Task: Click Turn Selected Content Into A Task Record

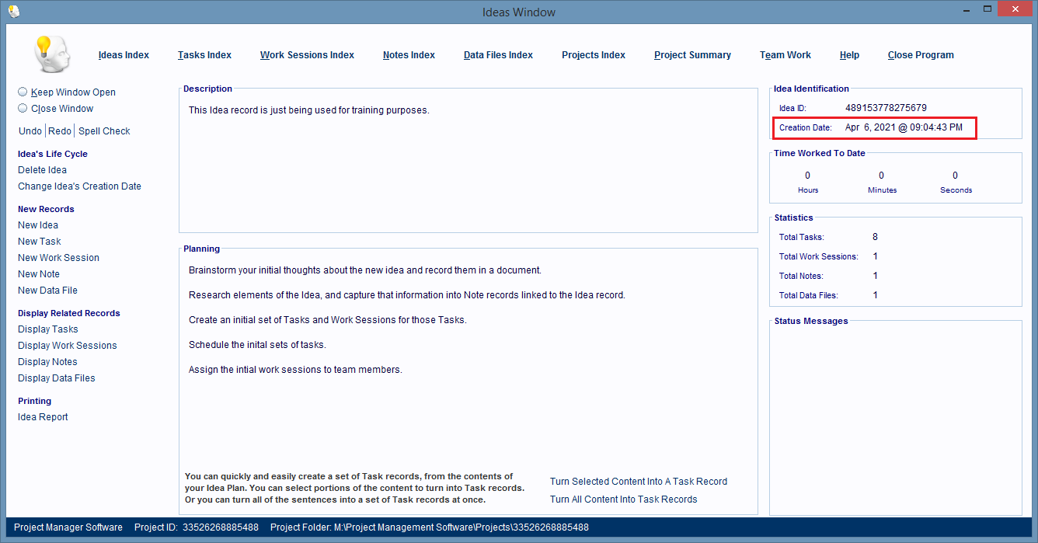Action: (x=638, y=482)
